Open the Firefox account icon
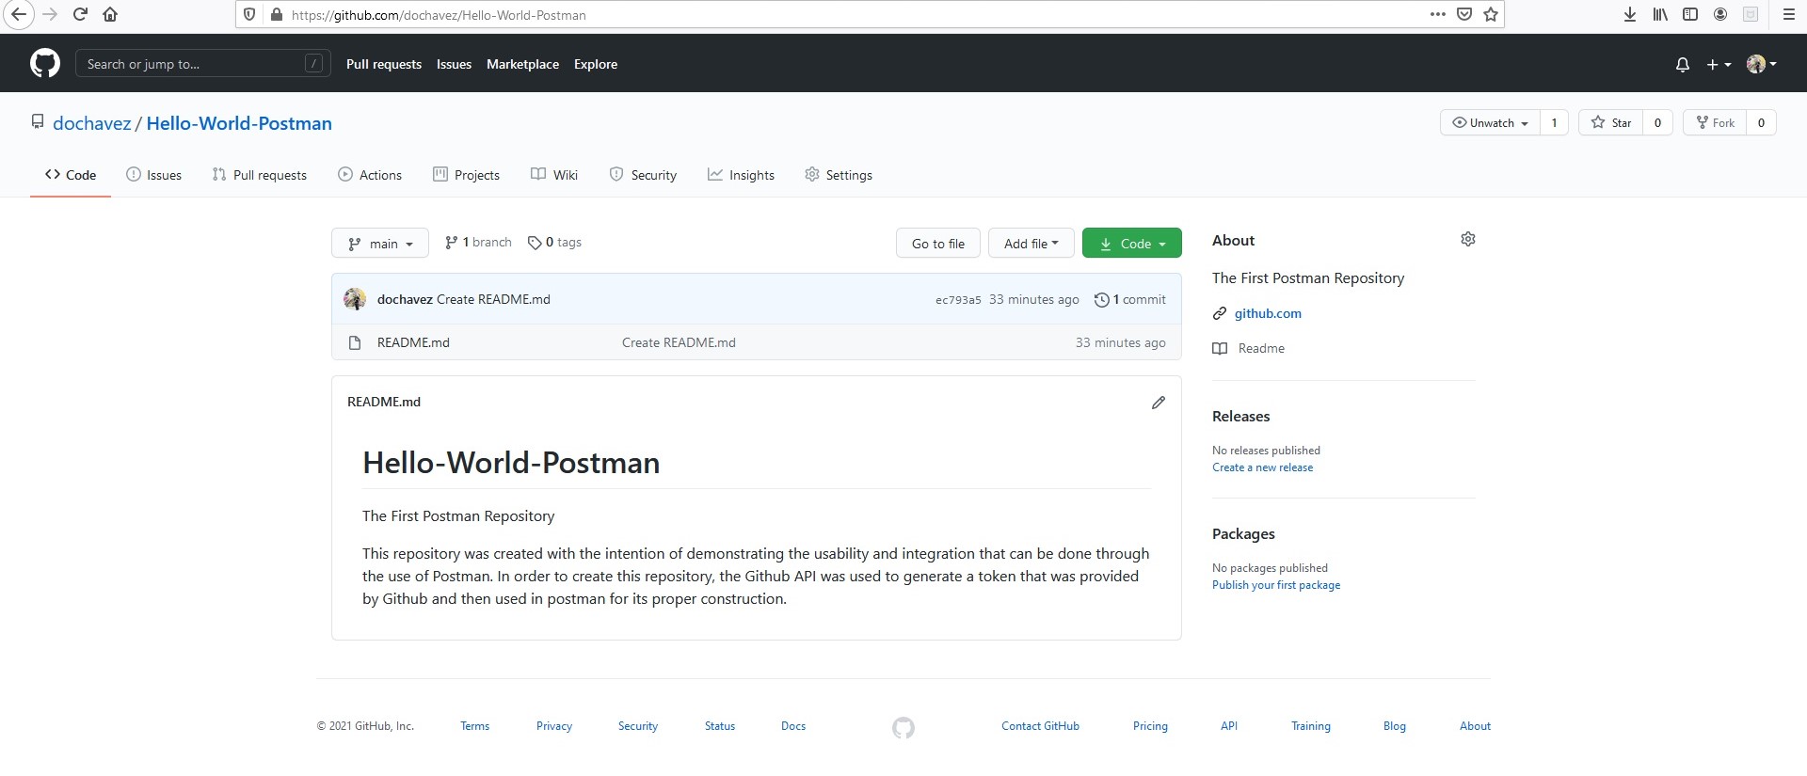1807x776 pixels. point(1720,14)
